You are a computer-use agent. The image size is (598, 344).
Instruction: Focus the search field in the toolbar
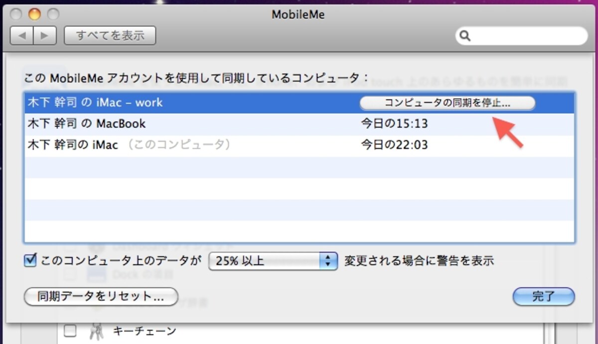point(522,36)
